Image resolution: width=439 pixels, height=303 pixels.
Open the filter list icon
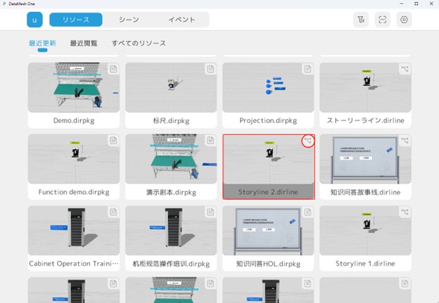pos(361,20)
